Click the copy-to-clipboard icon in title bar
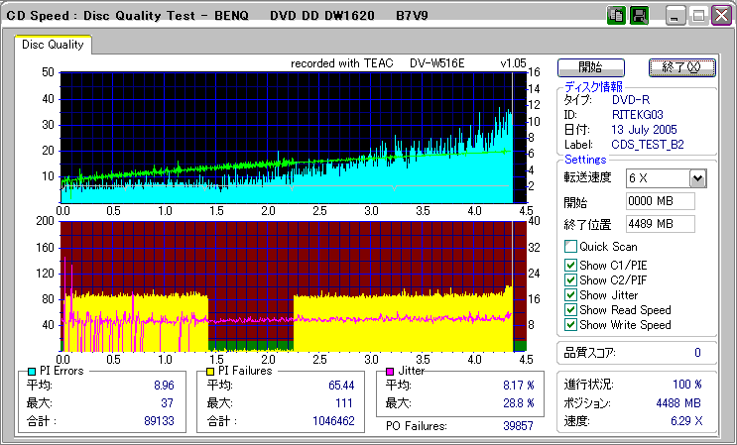The width and height of the screenshot is (737, 445). [615, 16]
